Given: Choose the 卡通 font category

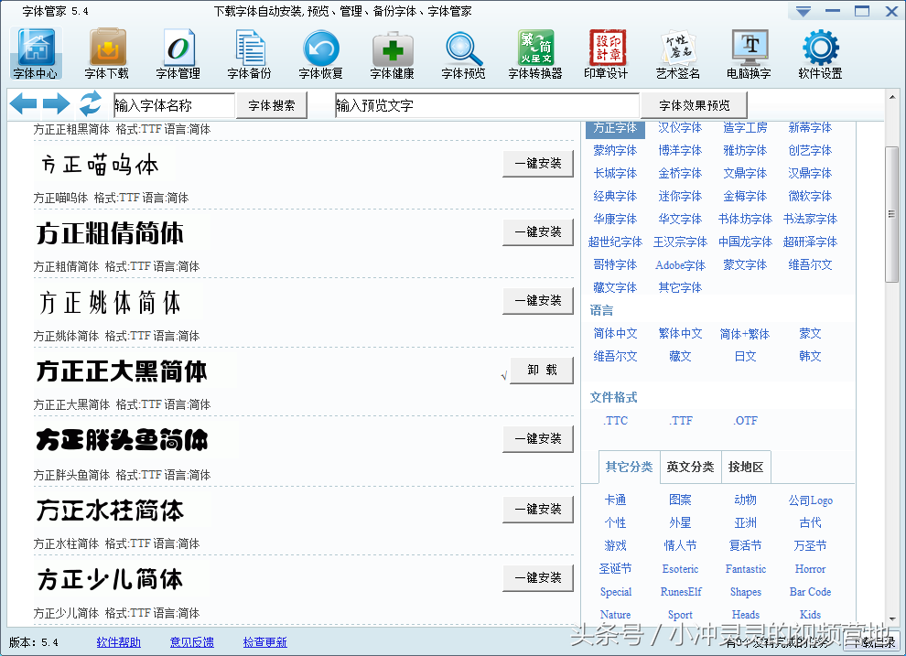Looking at the screenshot, I should [x=615, y=500].
